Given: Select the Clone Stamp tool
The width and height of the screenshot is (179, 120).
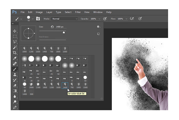Looking at the screenshot, I should (15, 75).
